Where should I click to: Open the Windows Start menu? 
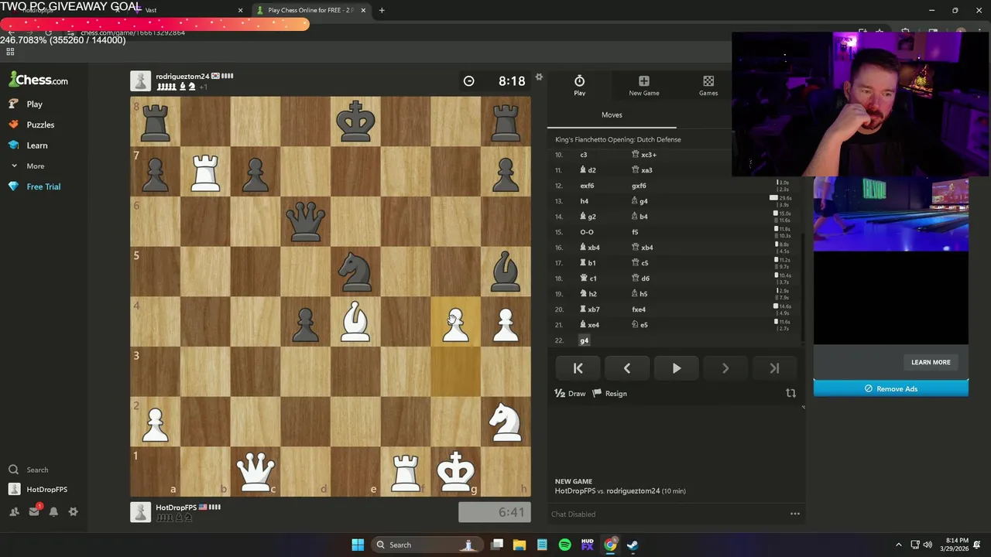pyautogui.click(x=358, y=545)
